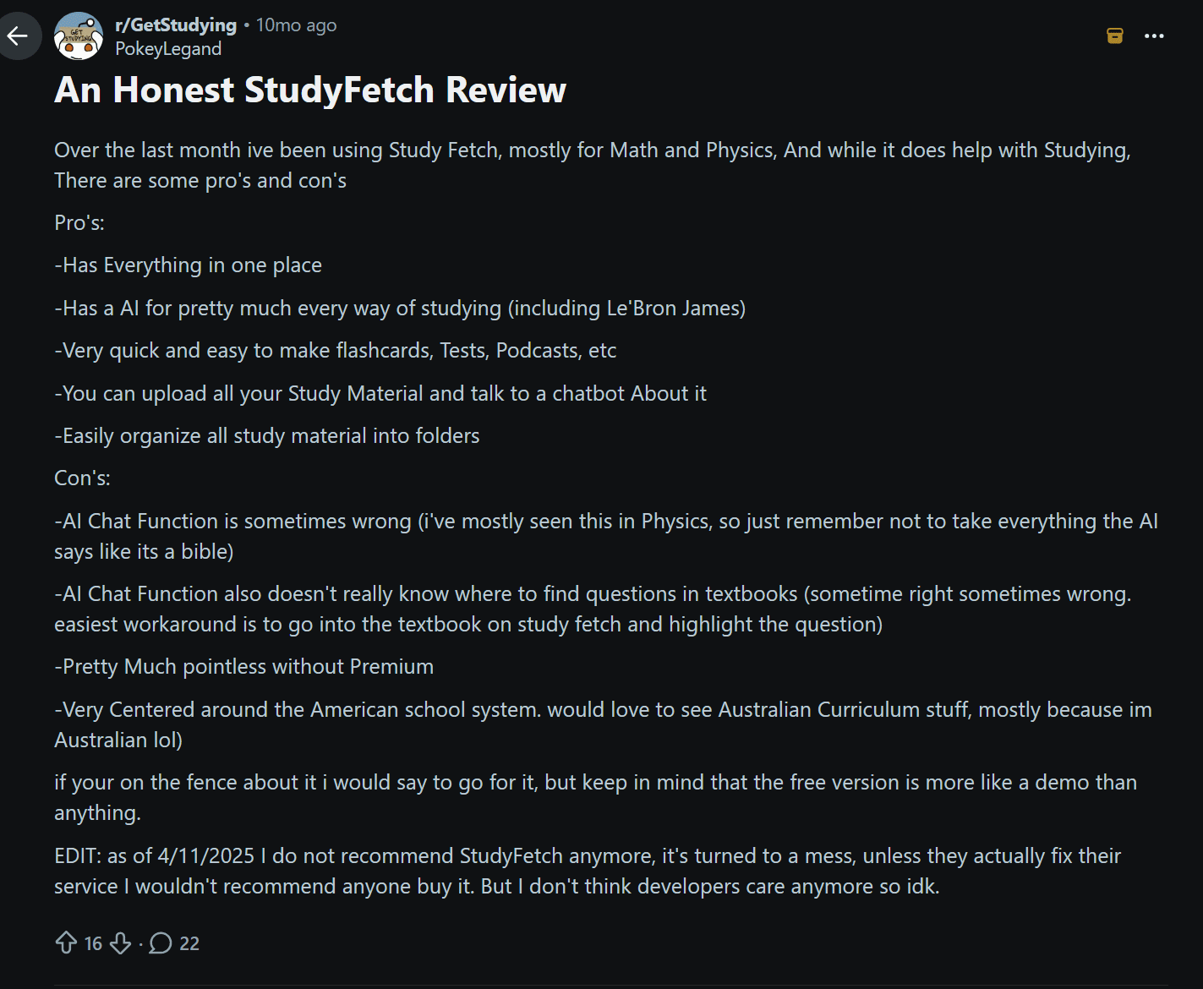Open the post title An Honest StudyFetch Review
Viewport: 1203px width, 989px height.
pyautogui.click(x=310, y=89)
